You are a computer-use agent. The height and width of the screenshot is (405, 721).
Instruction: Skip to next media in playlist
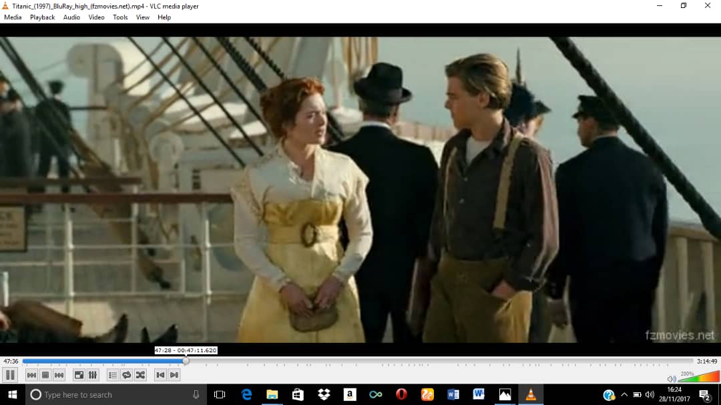(59, 375)
